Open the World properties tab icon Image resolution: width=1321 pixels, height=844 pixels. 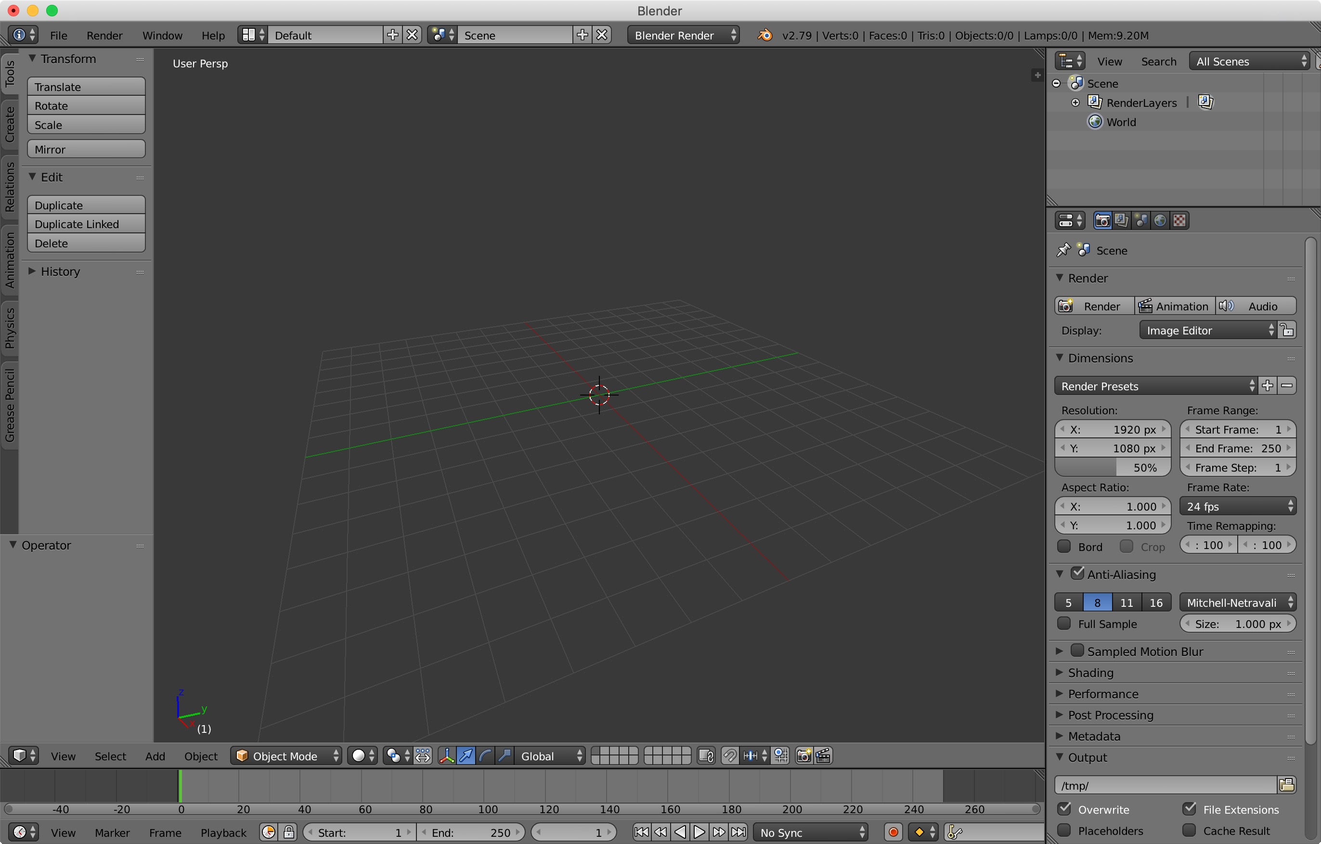point(1160,220)
